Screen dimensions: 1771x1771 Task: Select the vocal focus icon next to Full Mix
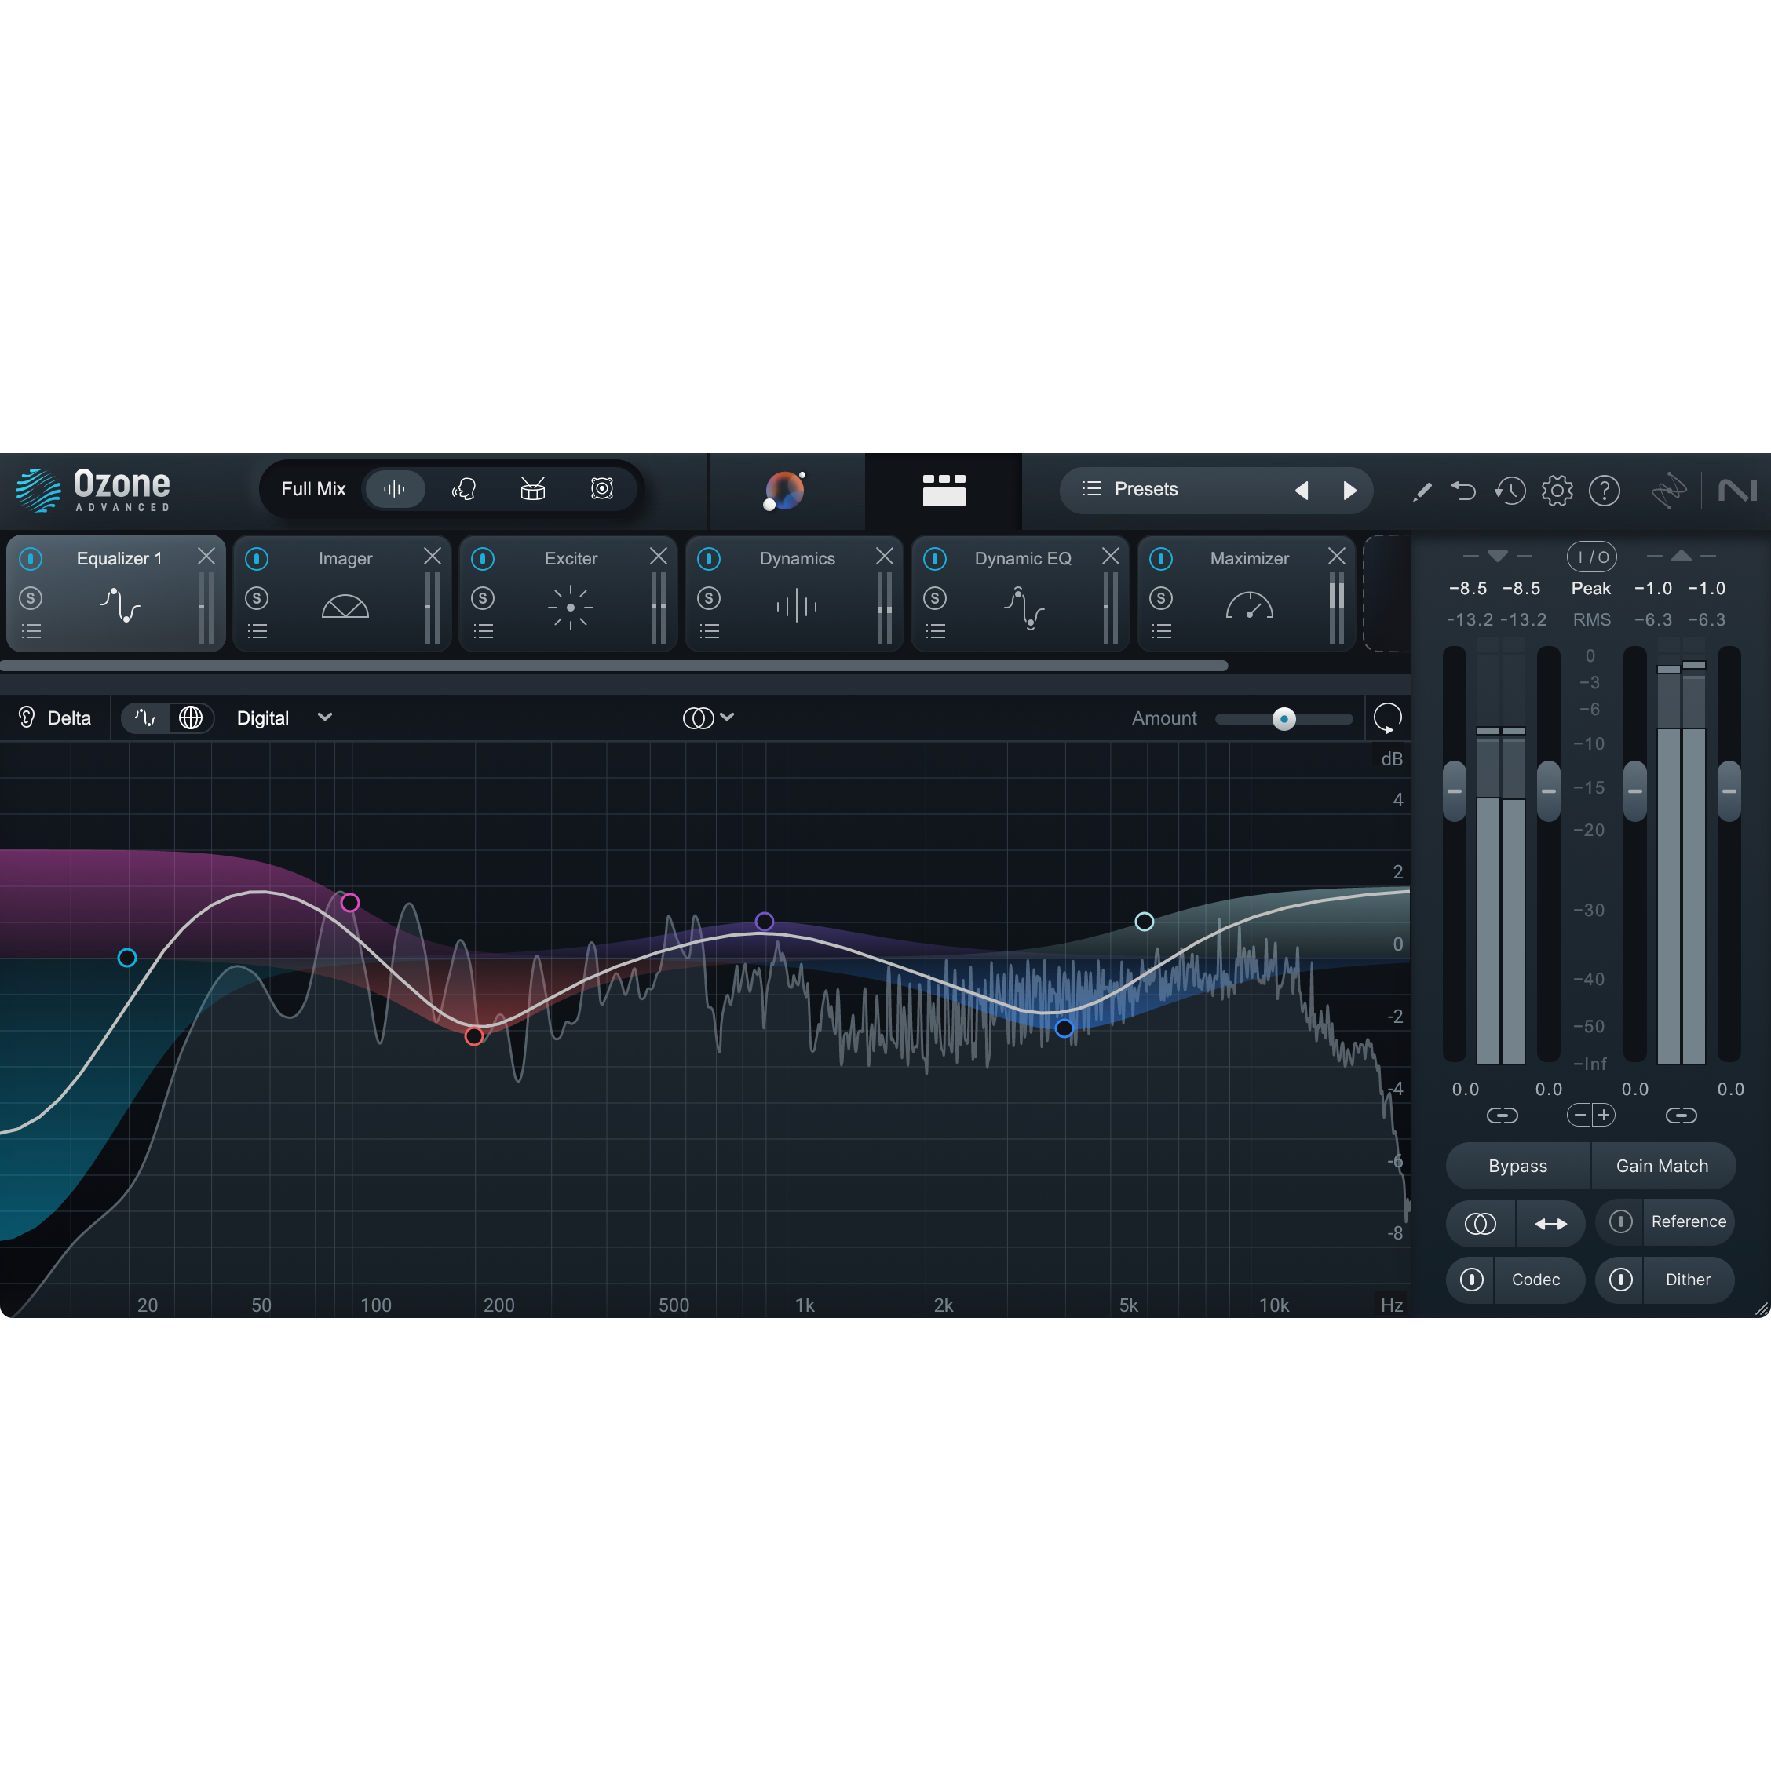[465, 488]
